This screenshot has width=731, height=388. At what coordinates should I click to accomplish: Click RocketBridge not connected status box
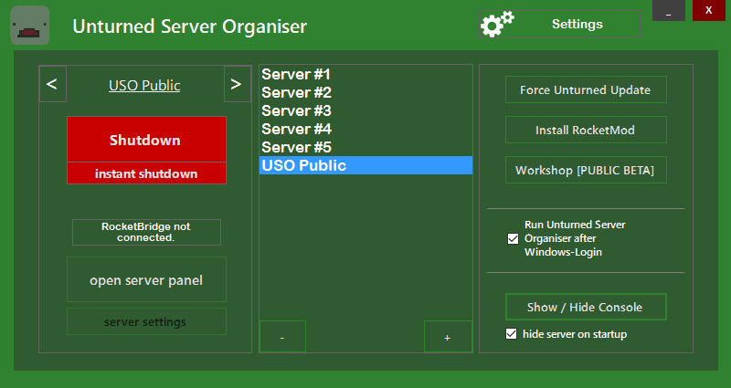click(146, 232)
